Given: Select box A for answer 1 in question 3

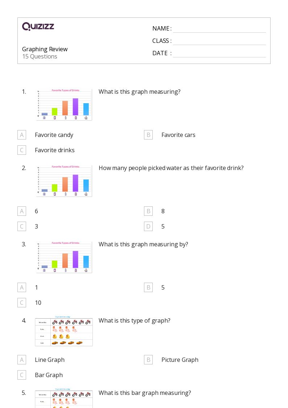Looking at the screenshot, I should [x=22, y=287].
